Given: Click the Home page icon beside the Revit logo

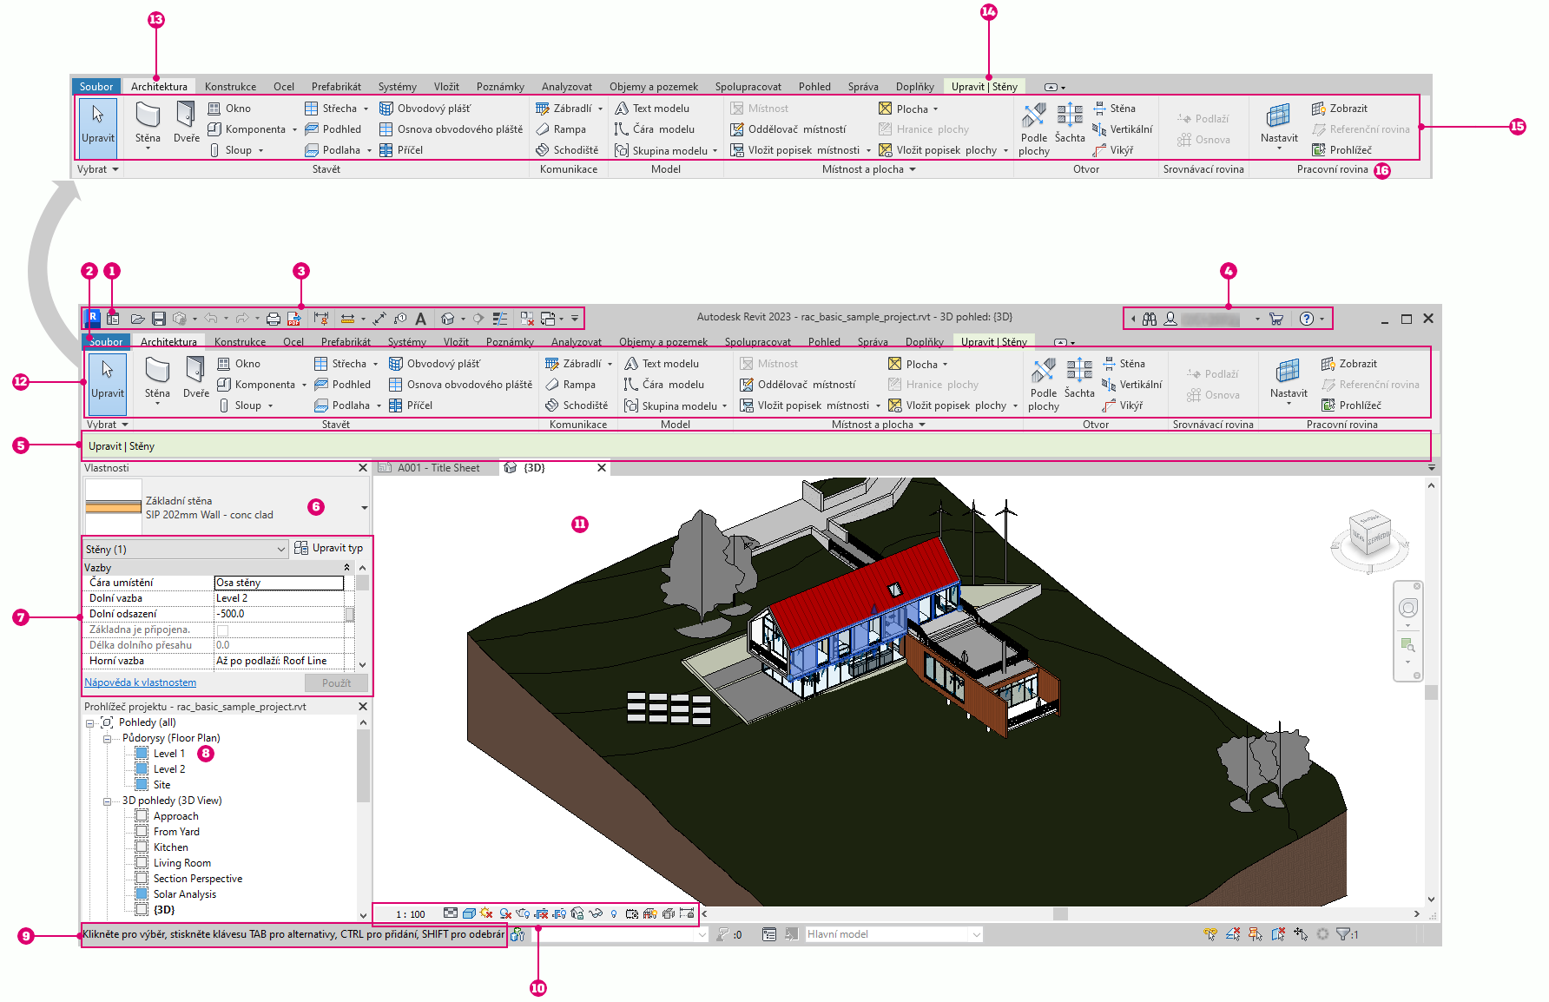Looking at the screenshot, I should pyautogui.click(x=113, y=319).
